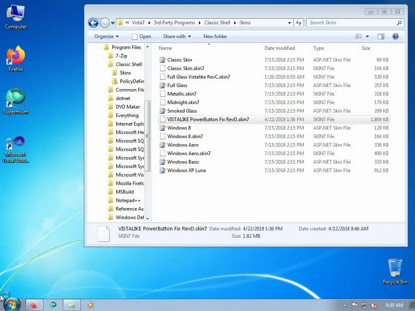Select Classic Skin ASP.NET skin file icon
Screen dimensions: 415x311
(x=163, y=60)
